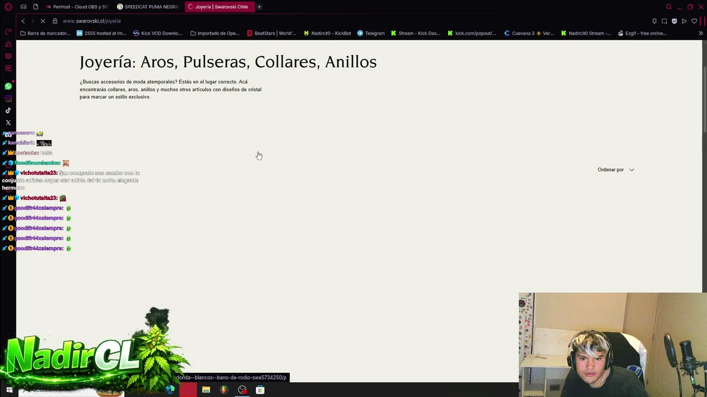The height and width of the screenshot is (397, 707).
Task: Expand the Ordenar por sort dropdown
Action: coord(616,170)
